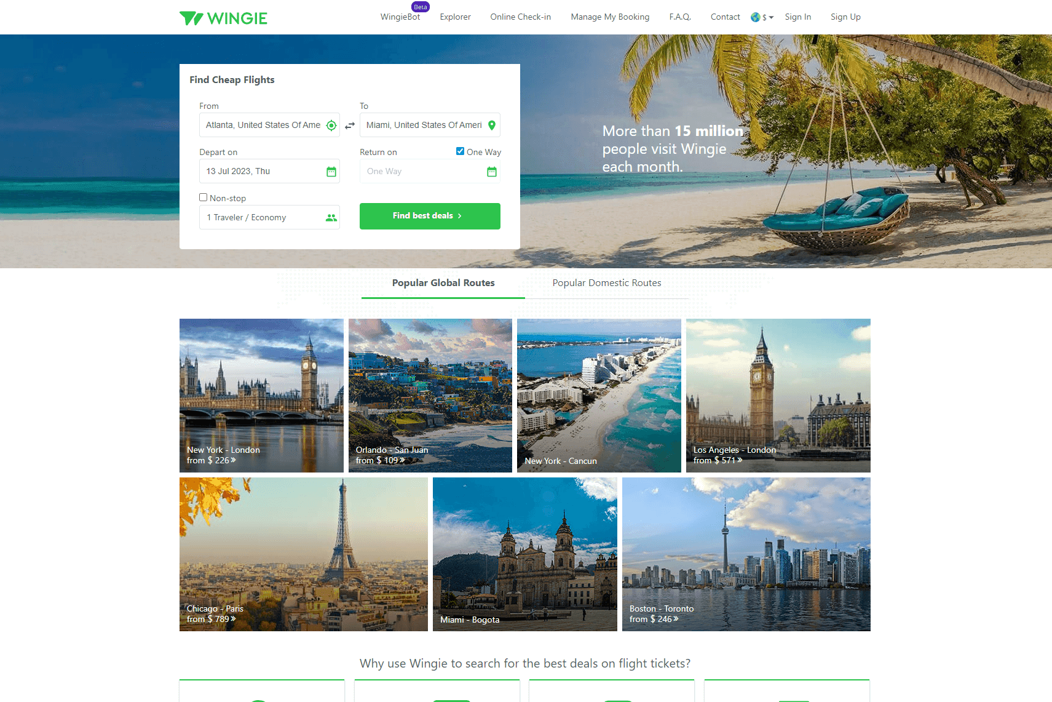Click the location target icon in From field
Screen dimensions: 1052x702
pos(331,126)
